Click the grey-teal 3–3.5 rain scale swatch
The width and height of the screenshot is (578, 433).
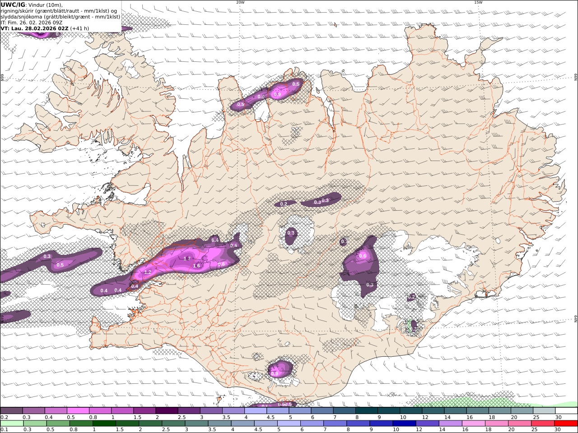click(197, 424)
